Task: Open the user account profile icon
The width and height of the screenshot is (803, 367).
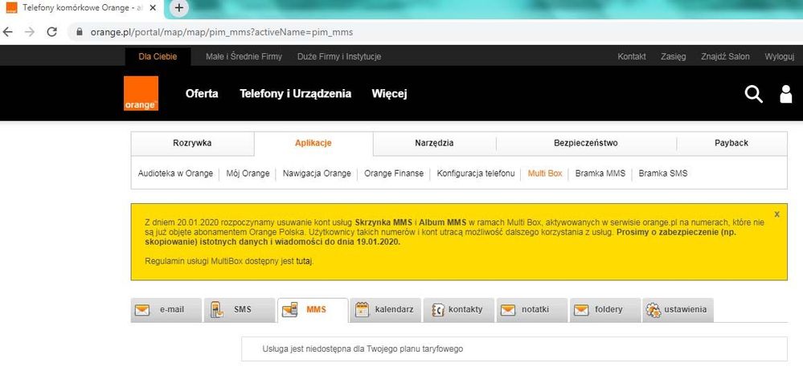Action: (x=785, y=94)
